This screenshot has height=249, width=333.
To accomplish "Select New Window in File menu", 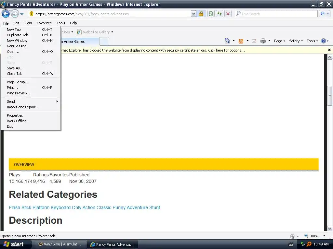I will 31,41.
